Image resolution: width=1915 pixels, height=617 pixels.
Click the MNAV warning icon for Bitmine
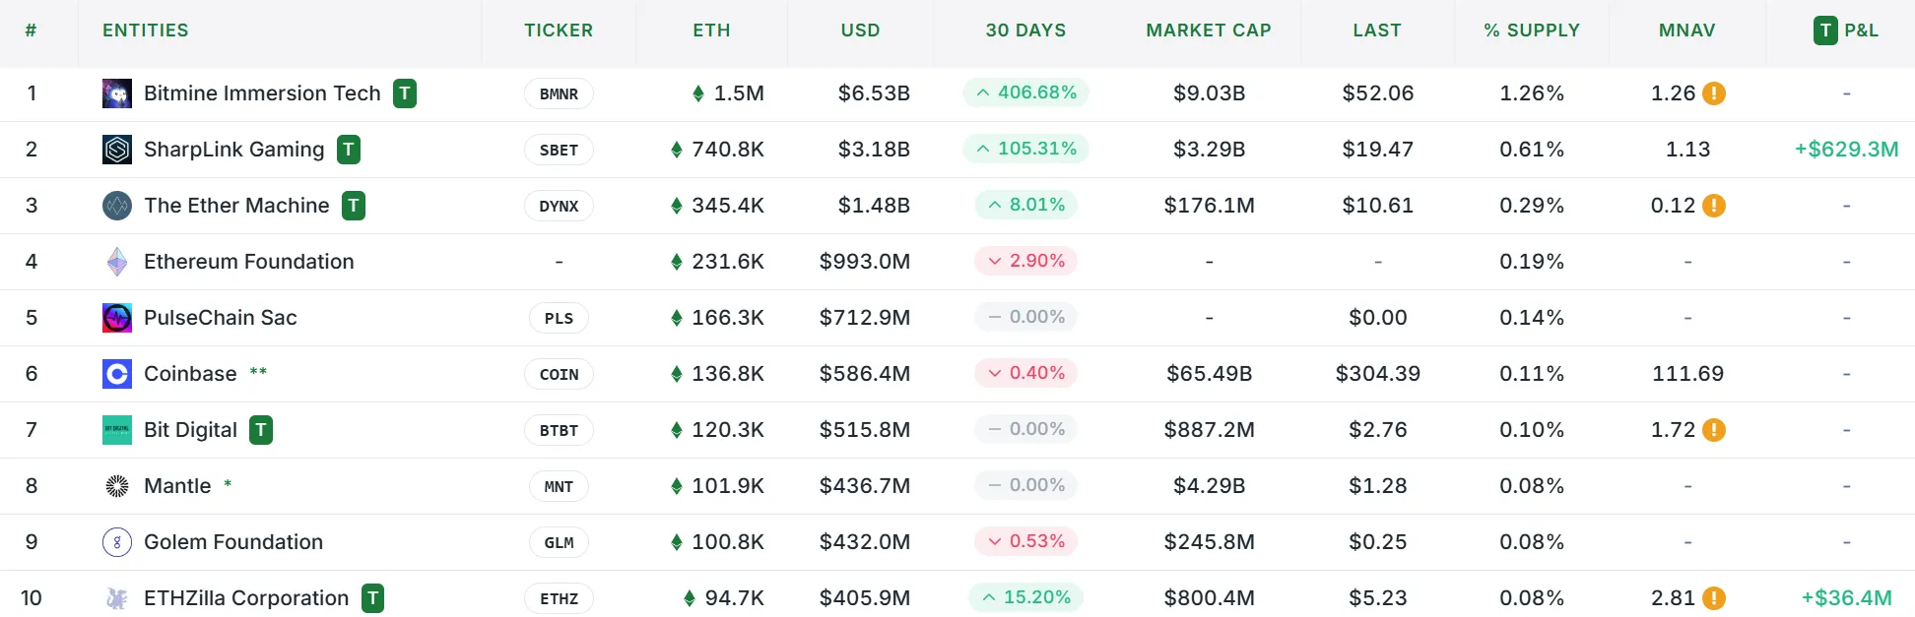coord(1714,93)
